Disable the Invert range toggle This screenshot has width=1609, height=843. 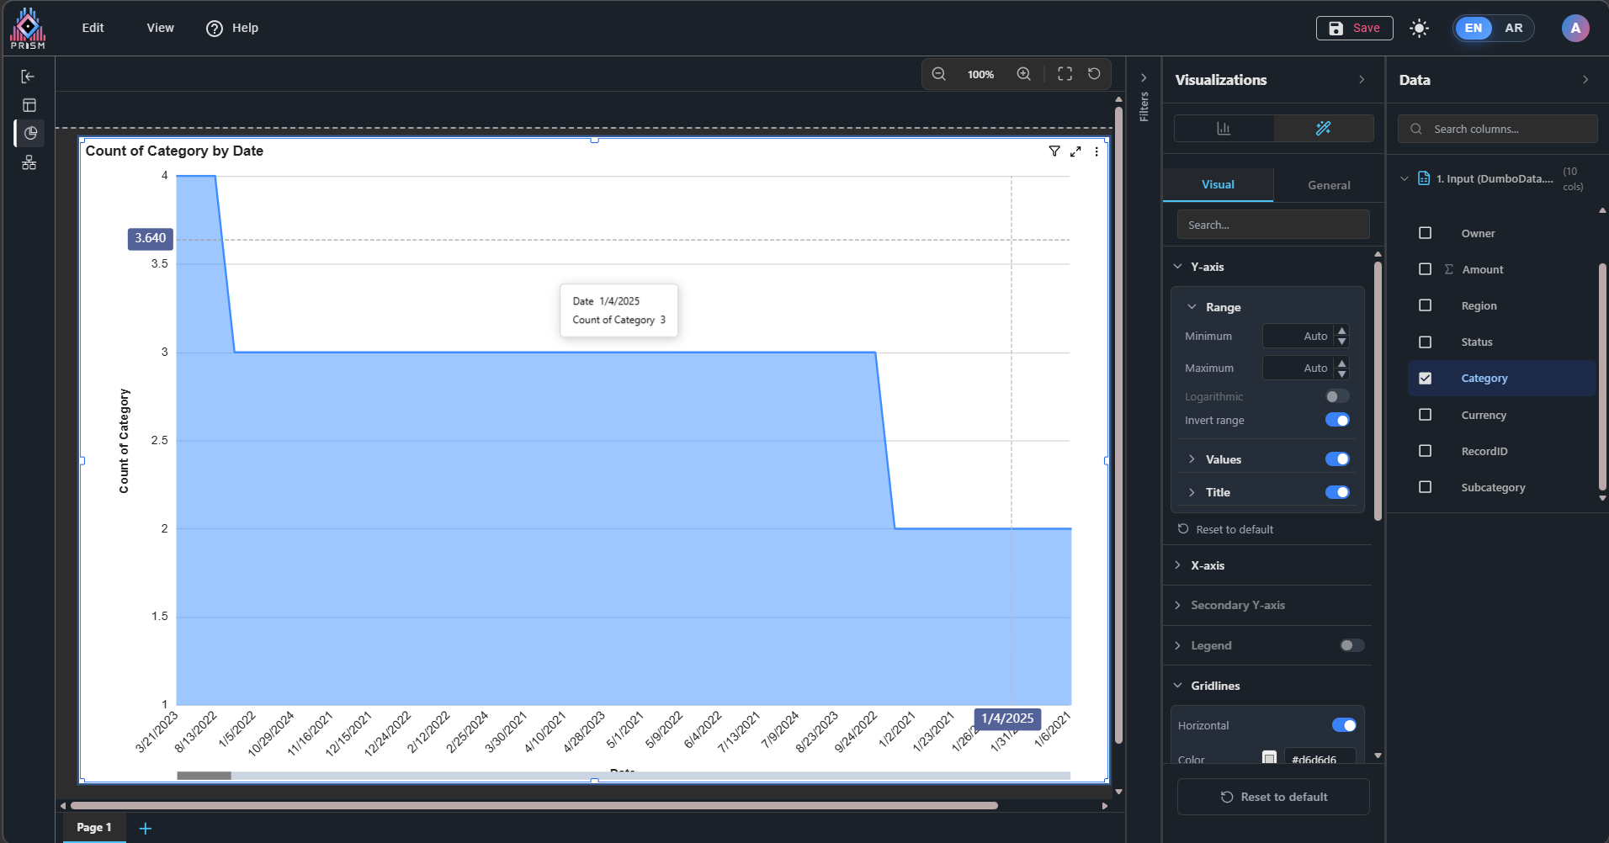tap(1336, 420)
